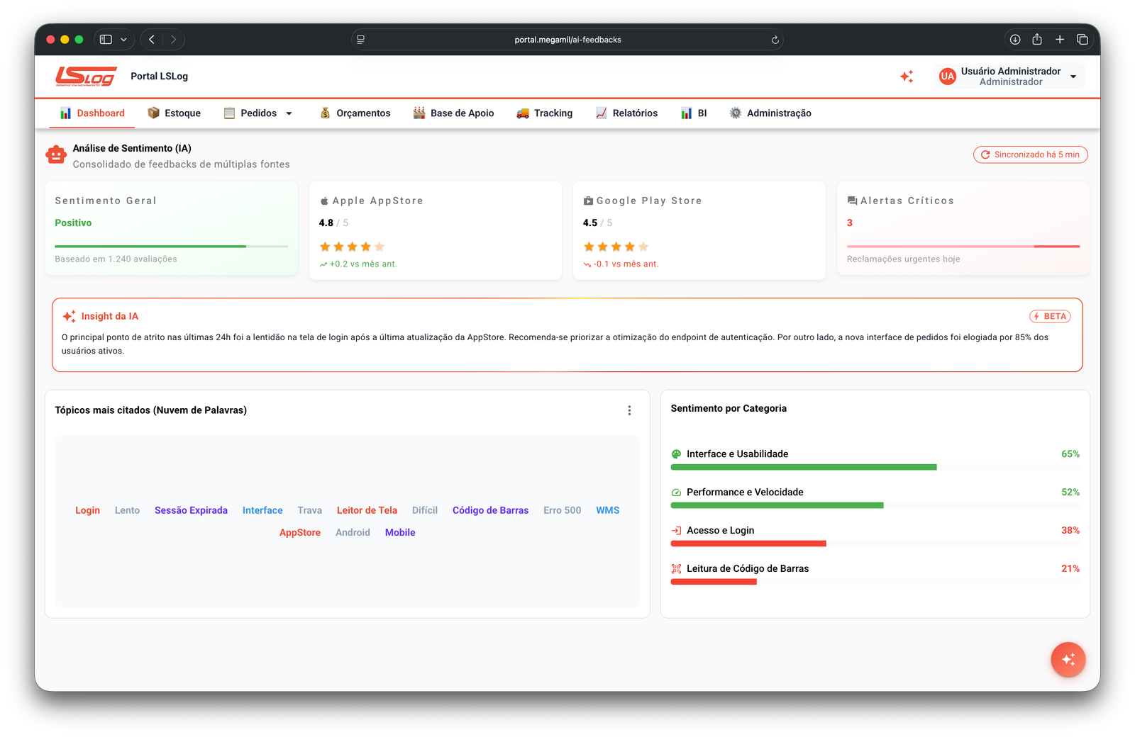Show Safari tab overview
The height and width of the screenshot is (737, 1135).
tap(1083, 40)
